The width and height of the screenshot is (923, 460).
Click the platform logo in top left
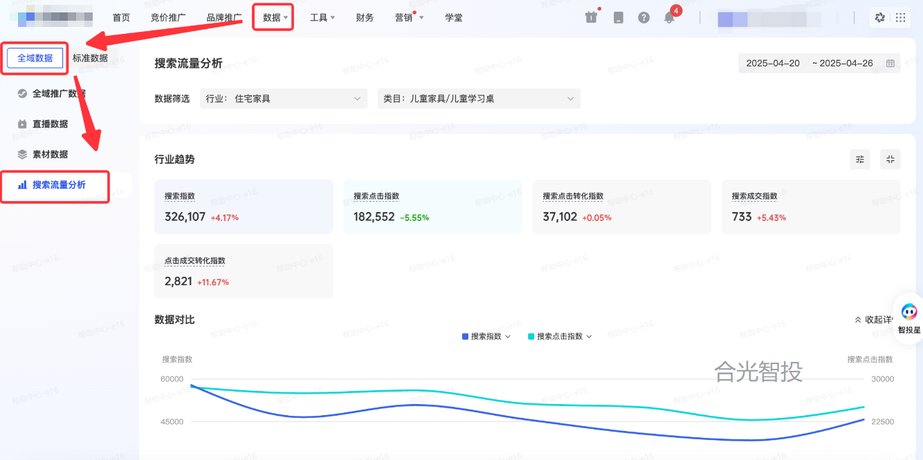[55, 17]
